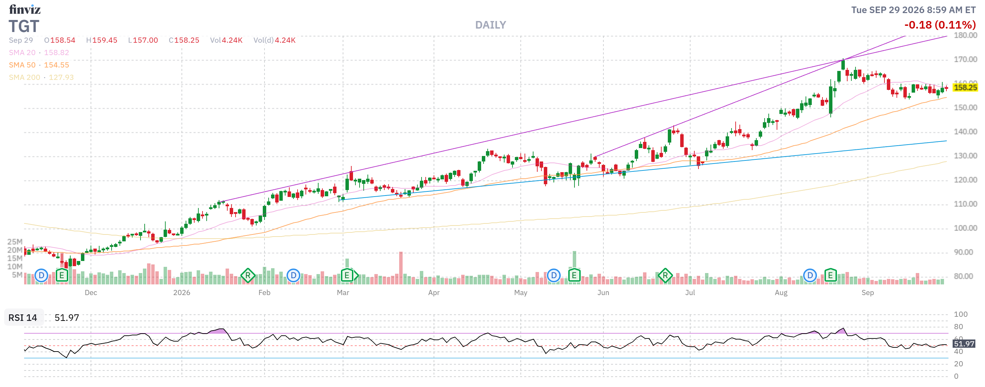985x387 pixels.
Task: Click the Dec month axis label
Action: [91, 293]
